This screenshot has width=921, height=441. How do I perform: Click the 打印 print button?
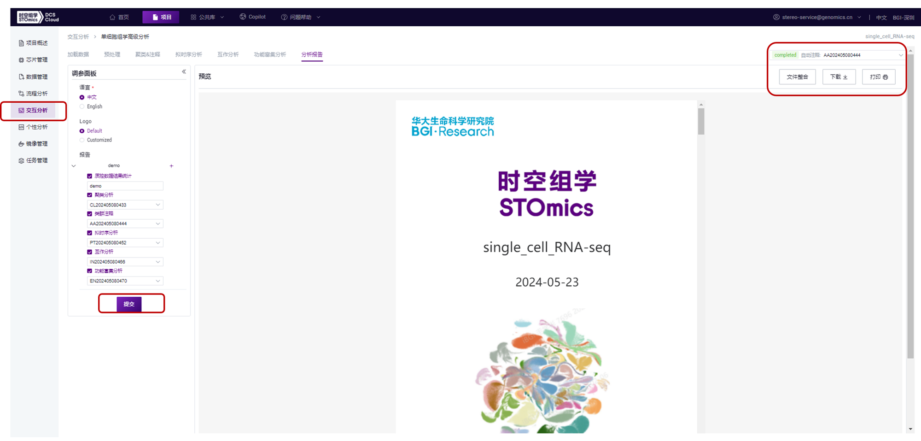click(879, 77)
